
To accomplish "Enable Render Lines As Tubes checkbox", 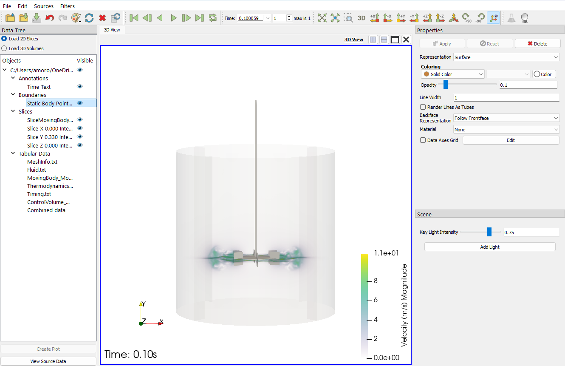I will [x=423, y=107].
